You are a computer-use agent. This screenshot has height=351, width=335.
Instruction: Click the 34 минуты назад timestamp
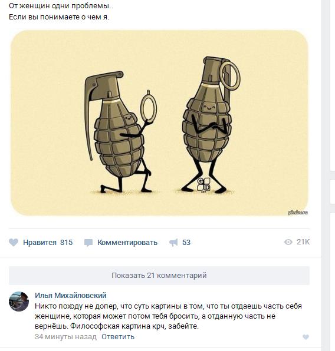pyautogui.click(x=65, y=337)
